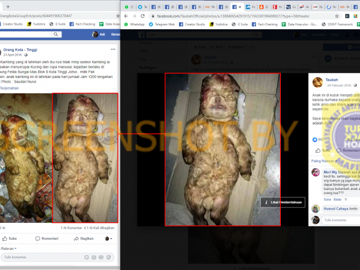Screen dimensions: 360x270
Task: Attach photo with camera icon in comment box
Action: [x=94, y=257]
